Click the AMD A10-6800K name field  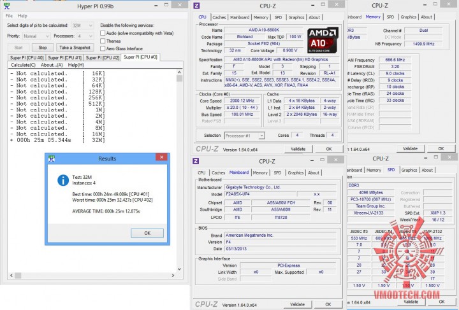pos(264,30)
